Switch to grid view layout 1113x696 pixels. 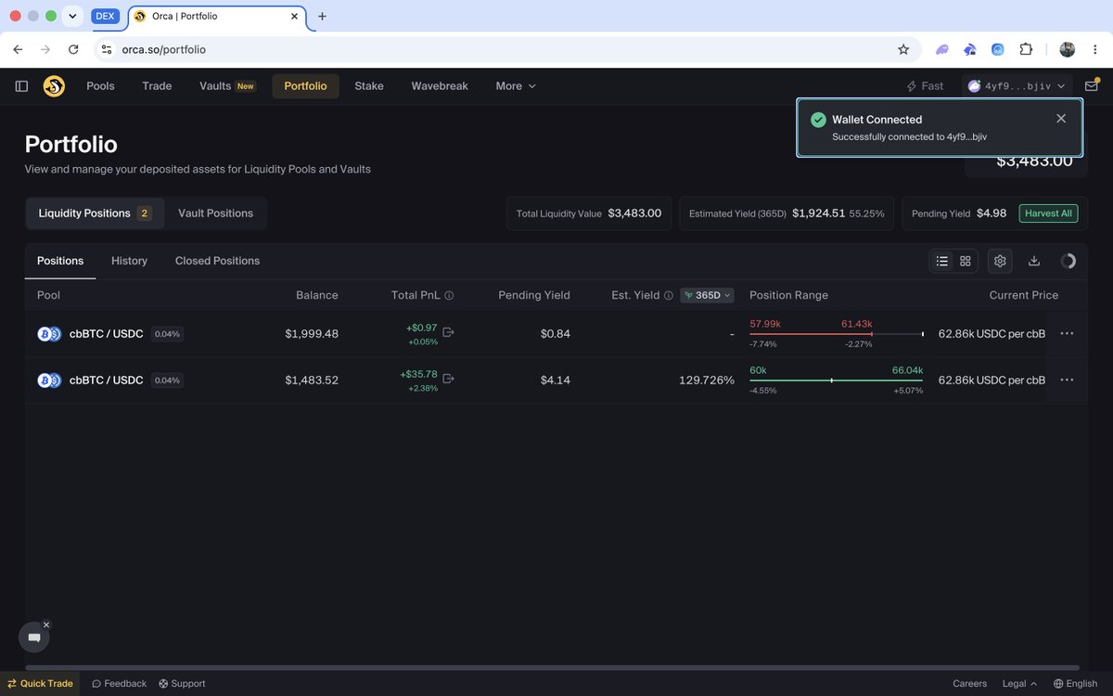[x=966, y=262]
